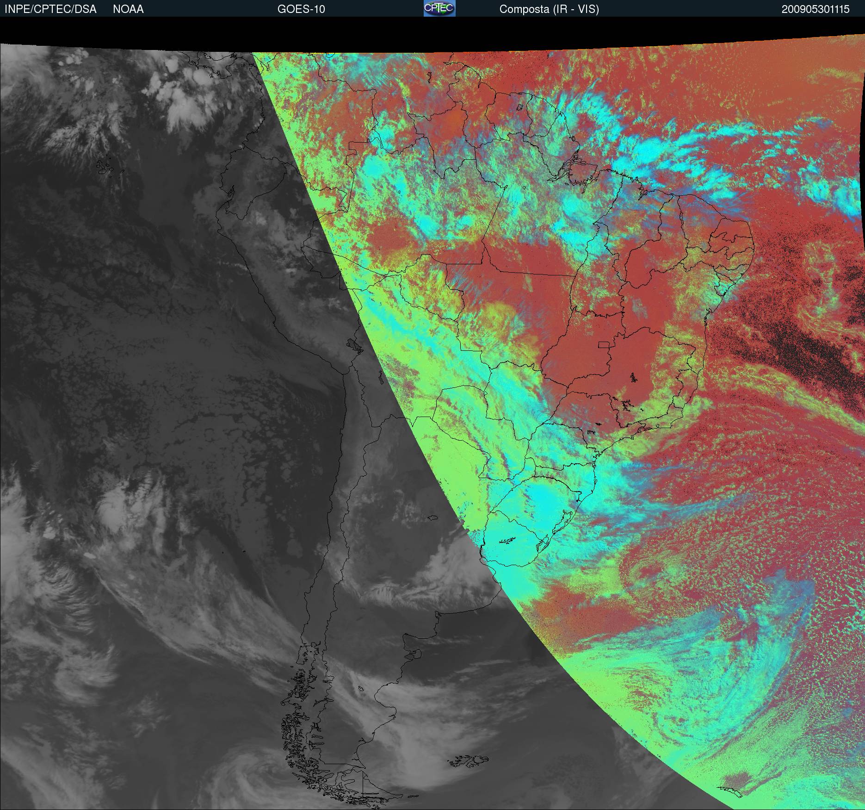Select the INPE/CPTEC/DSA header text
Viewport: 865px width, 810px height.
tap(50, 9)
